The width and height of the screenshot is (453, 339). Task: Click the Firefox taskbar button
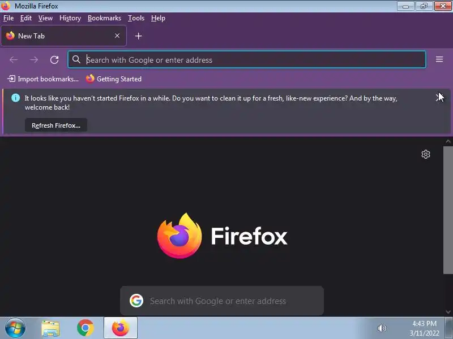pos(121,328)
